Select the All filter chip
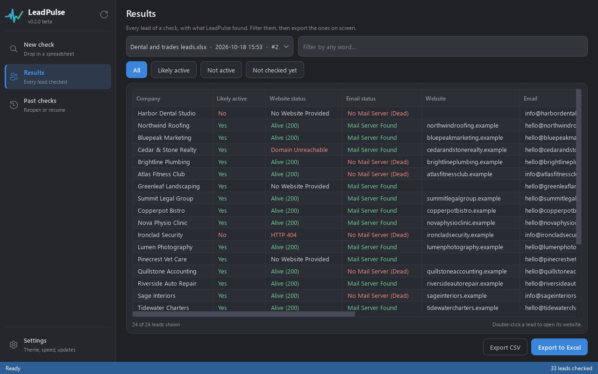Viewport: 598px width, 374px height. pos(136,70)
